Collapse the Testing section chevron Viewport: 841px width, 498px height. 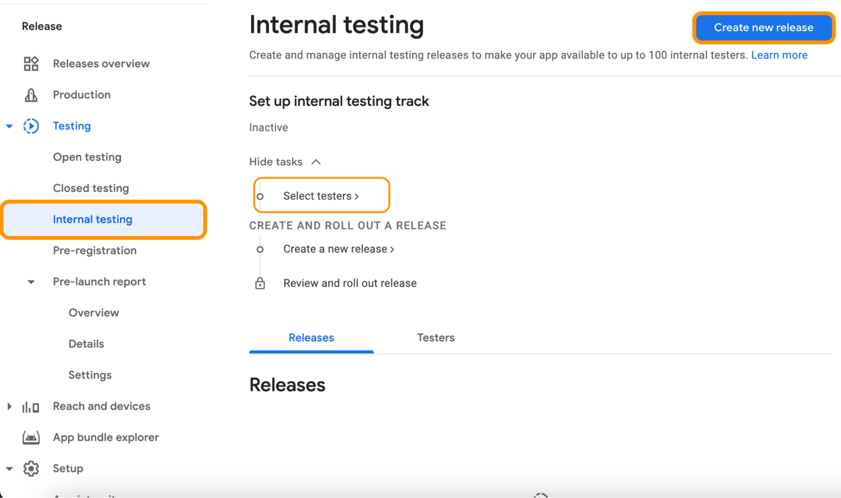coord(9,126)
